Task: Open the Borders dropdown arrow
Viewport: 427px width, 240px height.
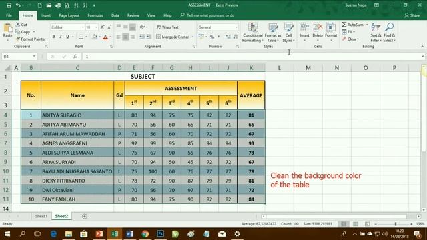Action: click(x=86, y=37)
